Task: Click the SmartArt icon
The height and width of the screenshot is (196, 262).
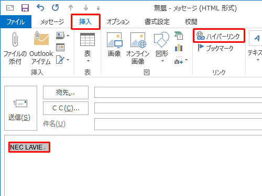Action: [179, 36]
